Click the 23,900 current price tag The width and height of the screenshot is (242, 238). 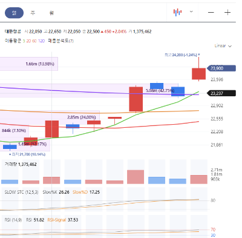point(221,68)
